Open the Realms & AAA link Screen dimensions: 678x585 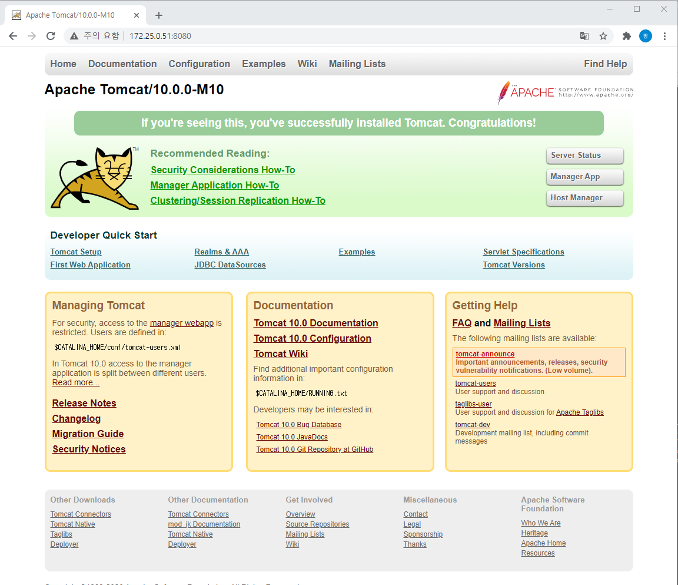click(221, 252)
